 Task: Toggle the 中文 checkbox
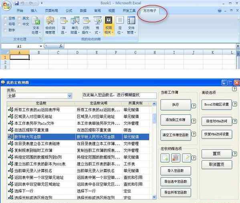[19, 24]
